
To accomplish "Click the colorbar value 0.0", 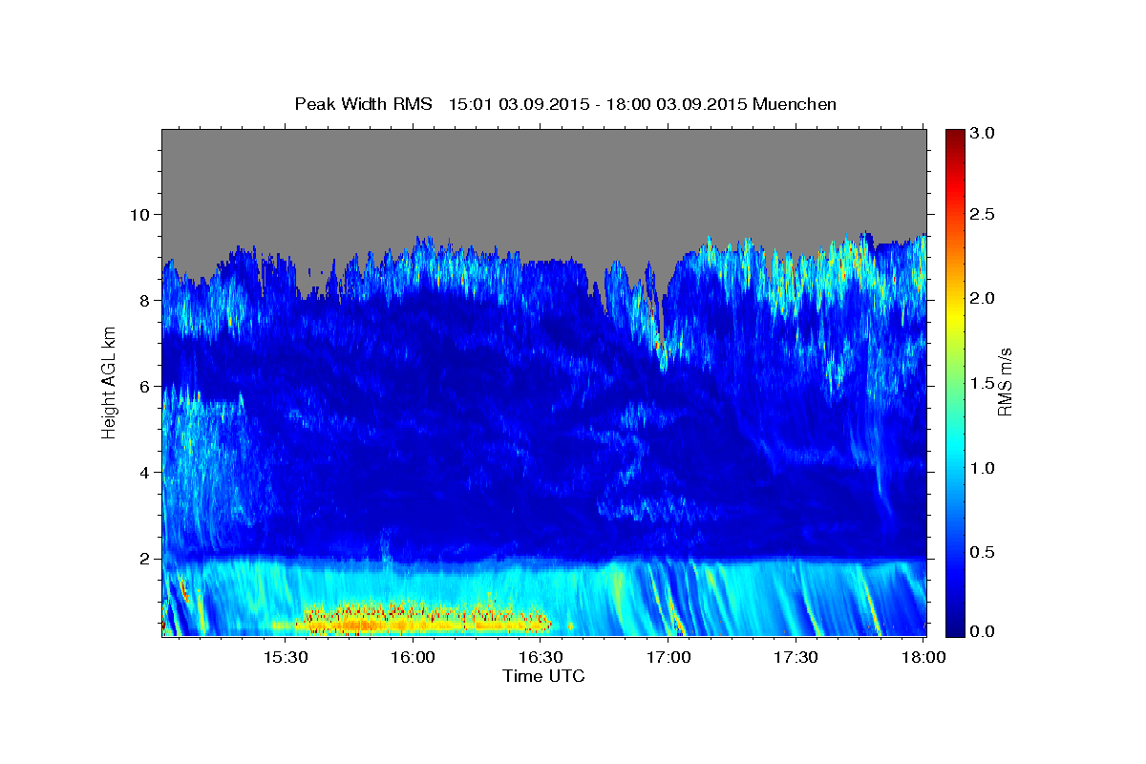I will pyautogui.click(x=983, y=631).
